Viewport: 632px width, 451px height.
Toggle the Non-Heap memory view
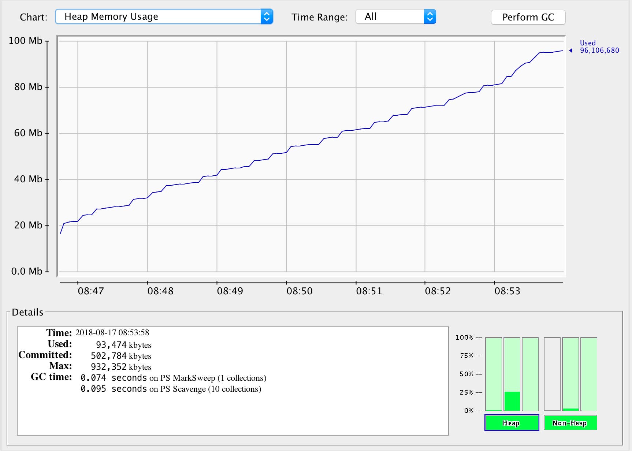570,423
